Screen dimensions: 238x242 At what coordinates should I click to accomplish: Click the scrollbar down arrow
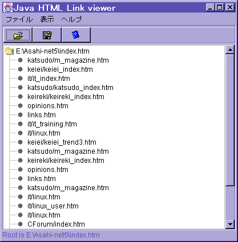pos(230,224)
